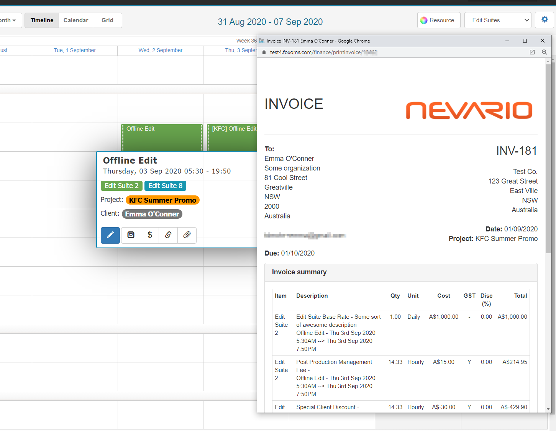Click the Nevario logo on the invoice
This screenshot has width=556, height=431.
click(x=469, y=110)
